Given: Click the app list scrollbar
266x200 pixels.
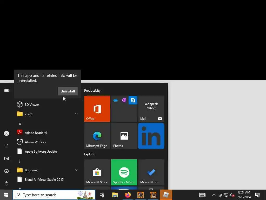Looking at the screenshot, I should (x=82, y=95).
